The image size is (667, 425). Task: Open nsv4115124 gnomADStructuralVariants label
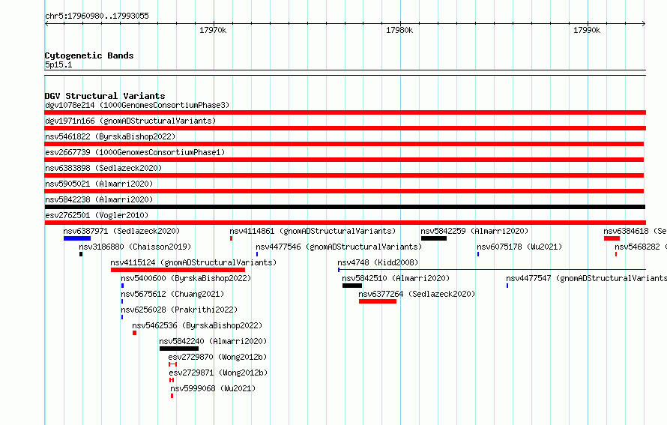(193, 262)
